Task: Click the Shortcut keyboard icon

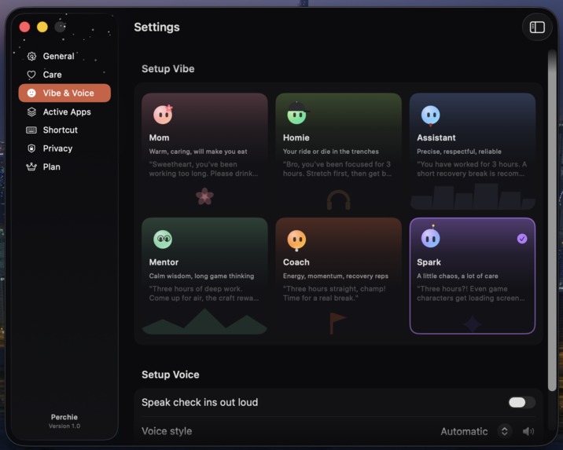Action: tap(31, 130)
